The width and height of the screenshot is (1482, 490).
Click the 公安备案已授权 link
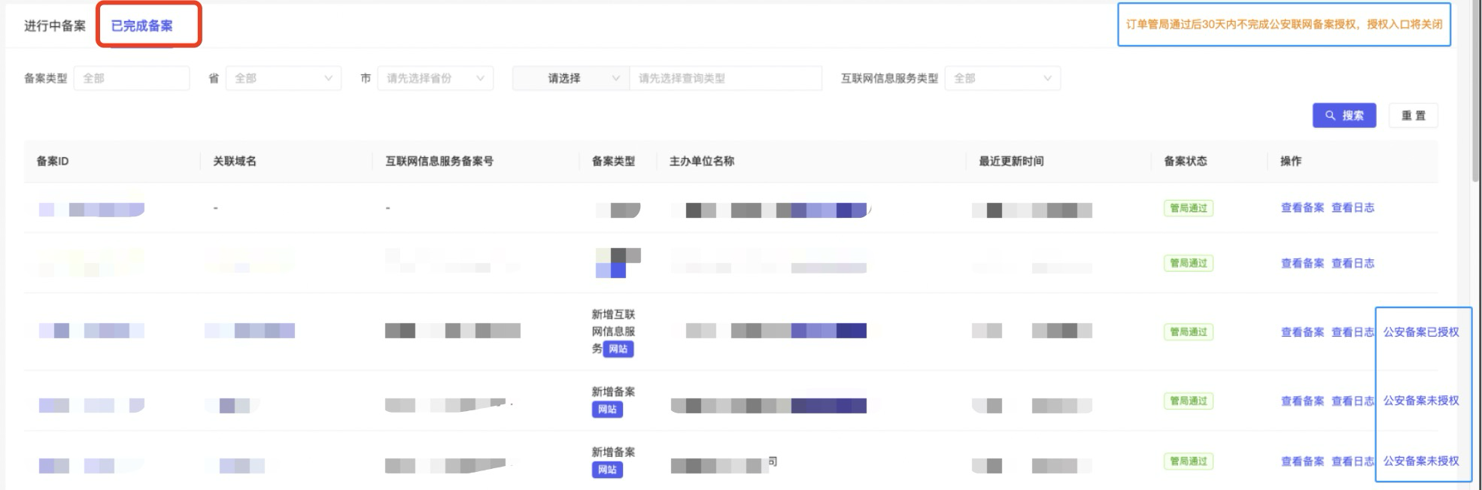pos(1421,332)
